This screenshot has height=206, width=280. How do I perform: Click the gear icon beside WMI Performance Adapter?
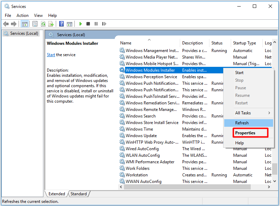click(x=122, y=162)
